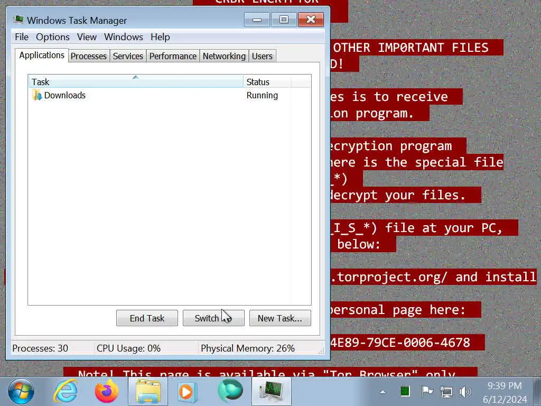Screen dimensions: 541x406
Task: Launch Windows Media Player taskbar icon
Action: [x=188, y=392]
